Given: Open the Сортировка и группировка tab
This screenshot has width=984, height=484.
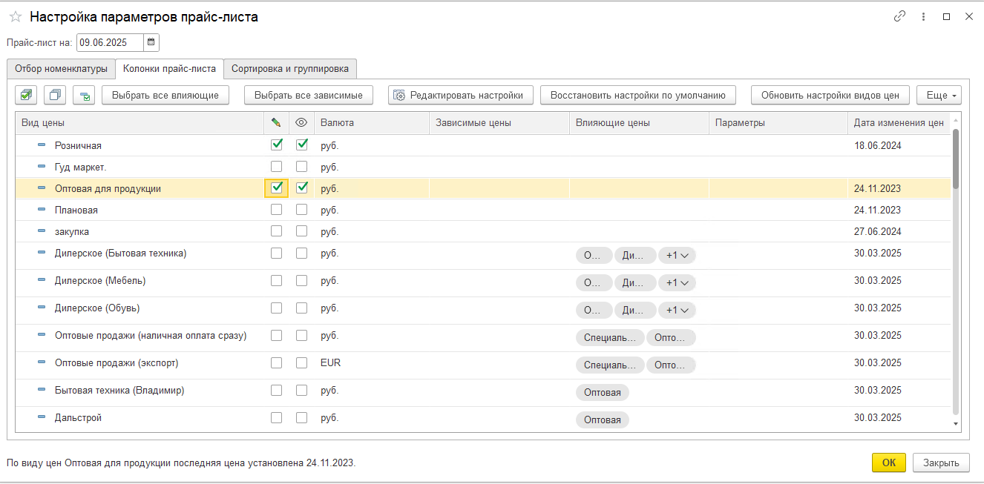Looking at the screenshot, I should click(x=290, y=69).
